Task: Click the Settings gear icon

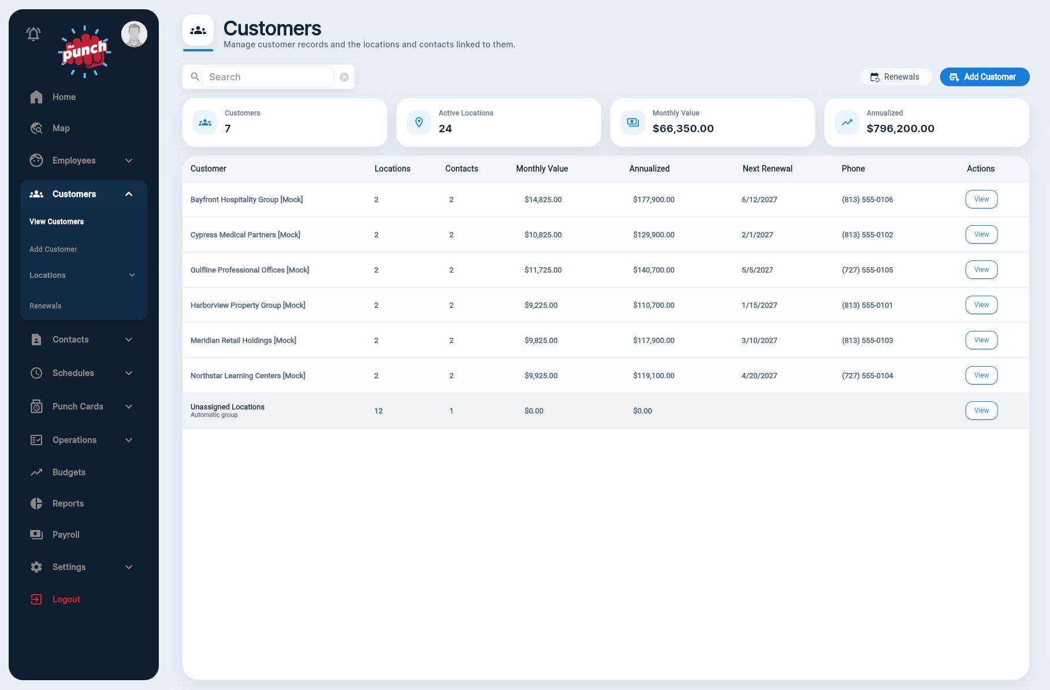Action: point(36,567)
